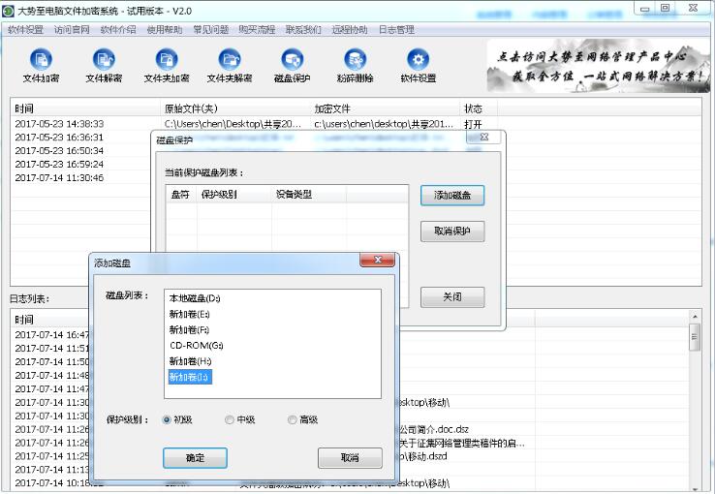Viewport: 715px width, 494px height.
Task: Visit the 大势至网络管理产品中心 banner
Action: (599, 66)
